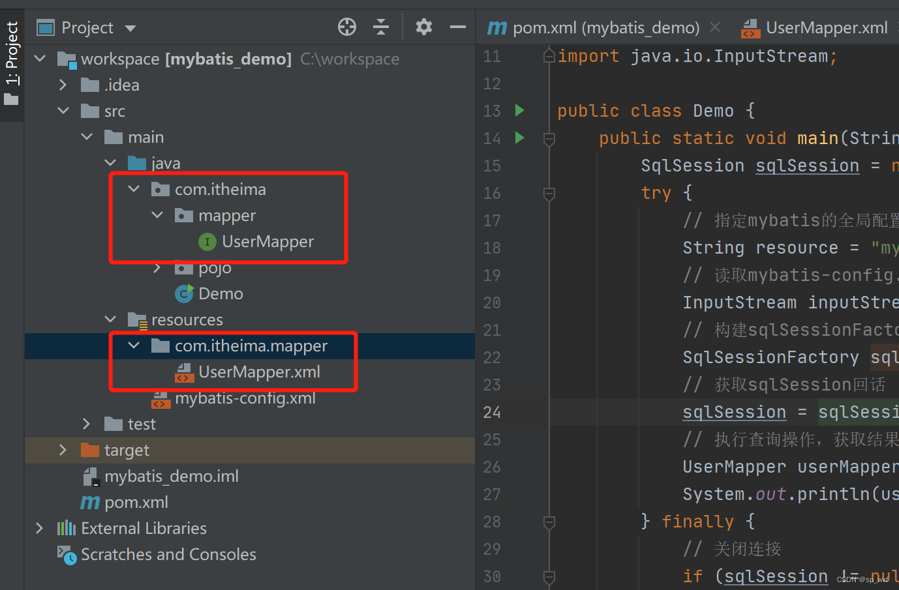Image resolution: width=899 pixels, height=590 pixels.
Task: Run main method from gutter line 14
Action: (x=520, y=138)
